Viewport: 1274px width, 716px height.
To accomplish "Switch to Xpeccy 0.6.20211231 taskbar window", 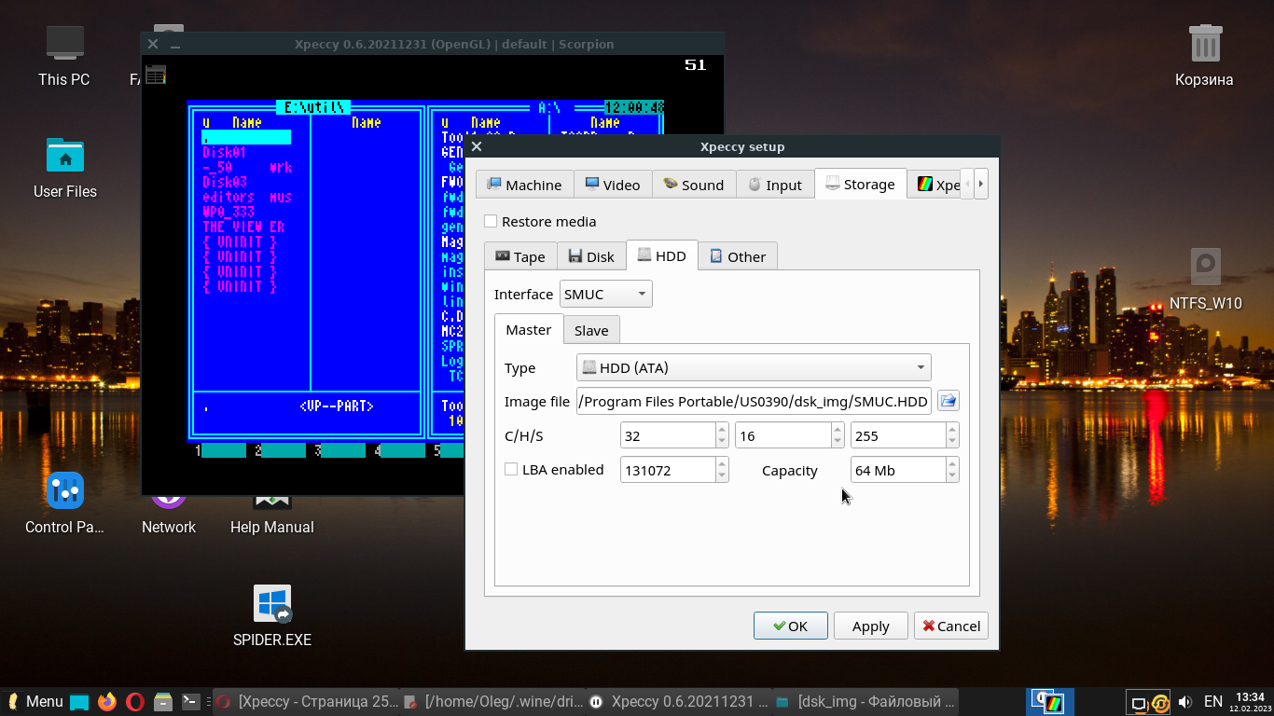I will point(679,701).
